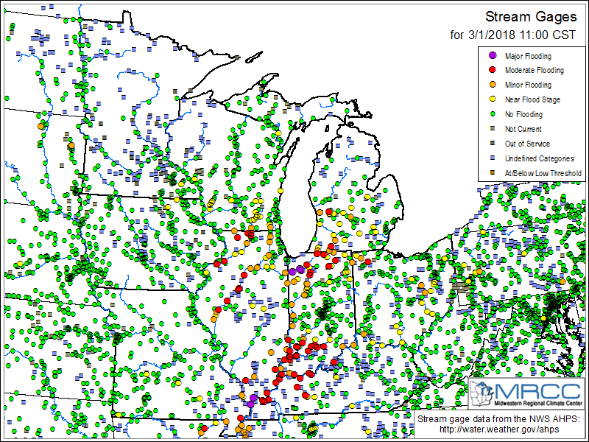Click the purple Major Flooding legend dot
The image size is (589, 442).
493,56
